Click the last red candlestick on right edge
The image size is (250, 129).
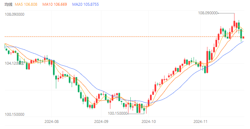[244, 38]
